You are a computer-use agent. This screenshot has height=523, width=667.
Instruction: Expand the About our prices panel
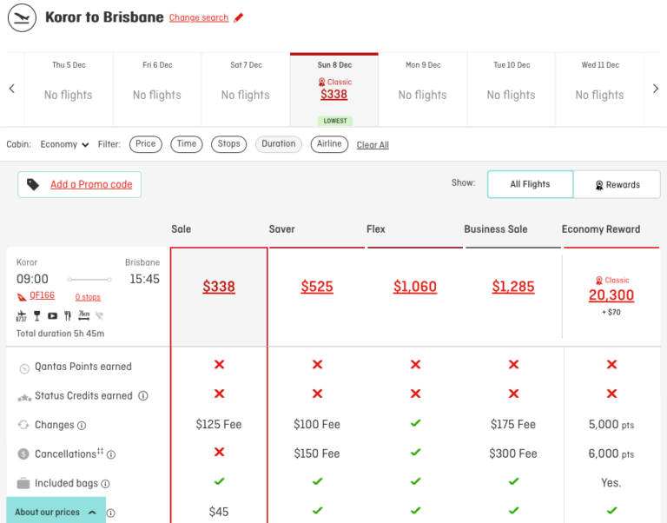point(56,512)
